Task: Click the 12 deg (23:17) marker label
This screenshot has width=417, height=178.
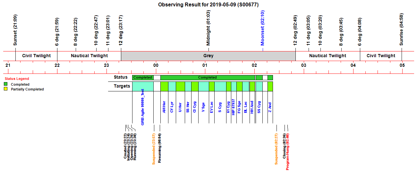Action: point(121,30)
